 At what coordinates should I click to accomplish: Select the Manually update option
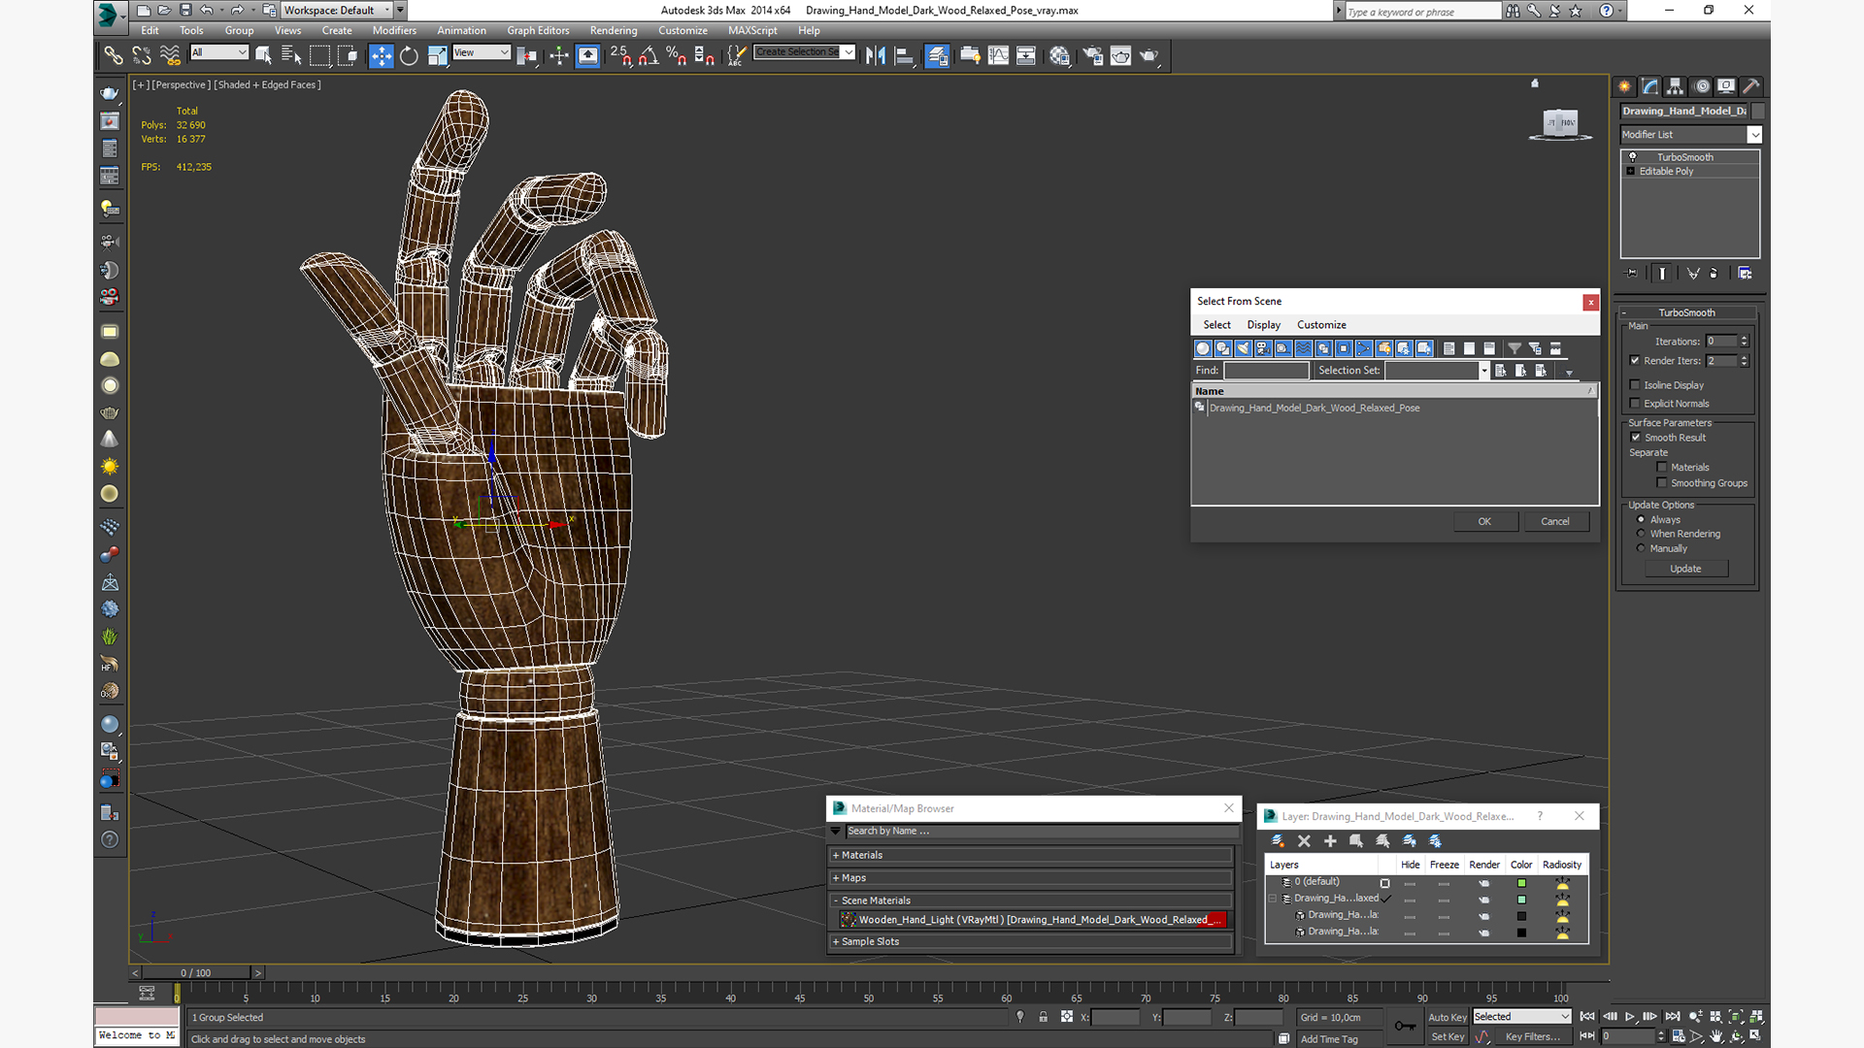coord(1641,548)
